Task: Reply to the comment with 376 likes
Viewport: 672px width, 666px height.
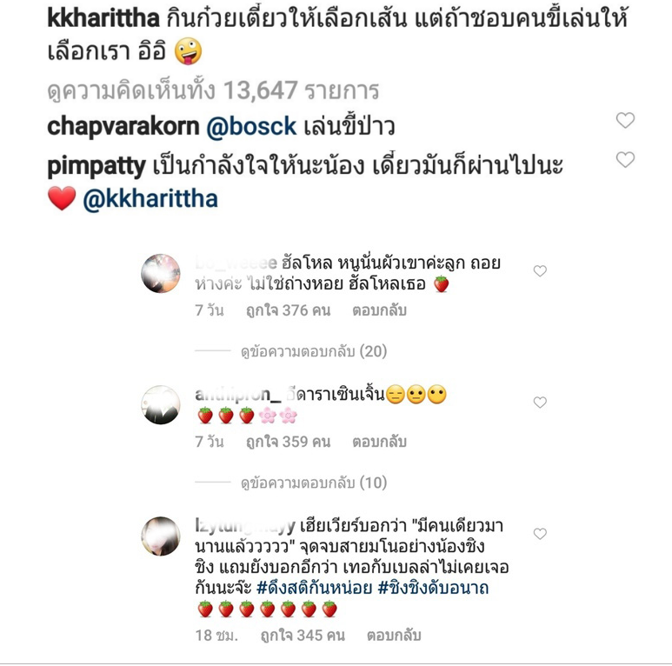Action: pos(379,310)
